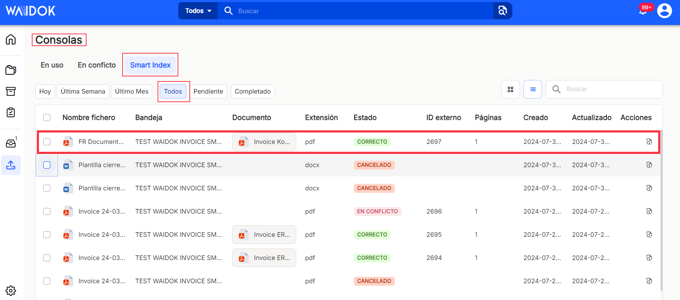
Task: Filter by Completado status
Action: (x=253, y=91)
